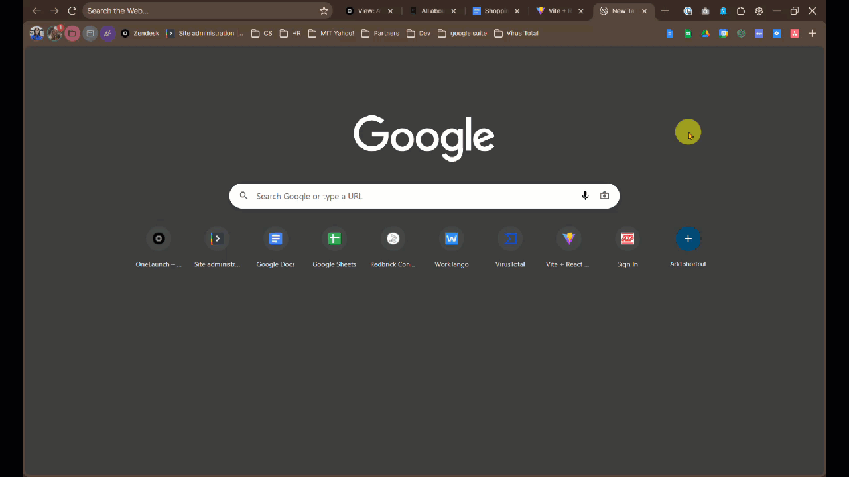Click the Search Google or type a URL box
This screenshot has height=477, width=849.
(424, 196)
